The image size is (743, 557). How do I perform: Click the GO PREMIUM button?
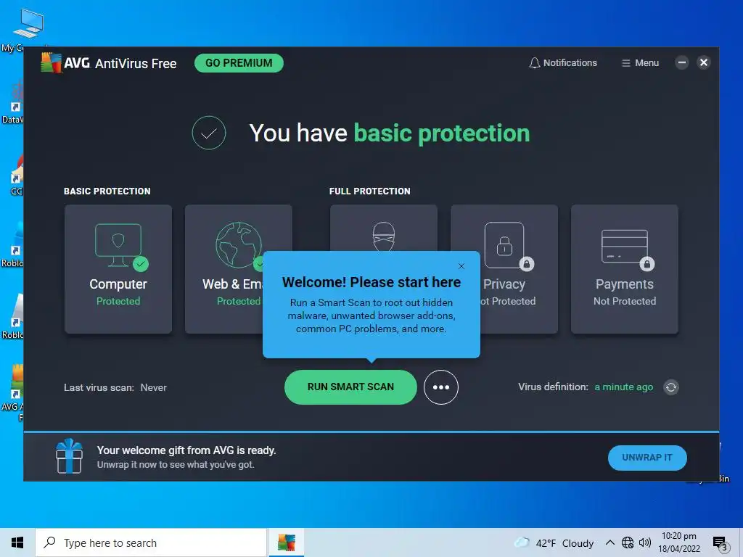coord(239,63)
